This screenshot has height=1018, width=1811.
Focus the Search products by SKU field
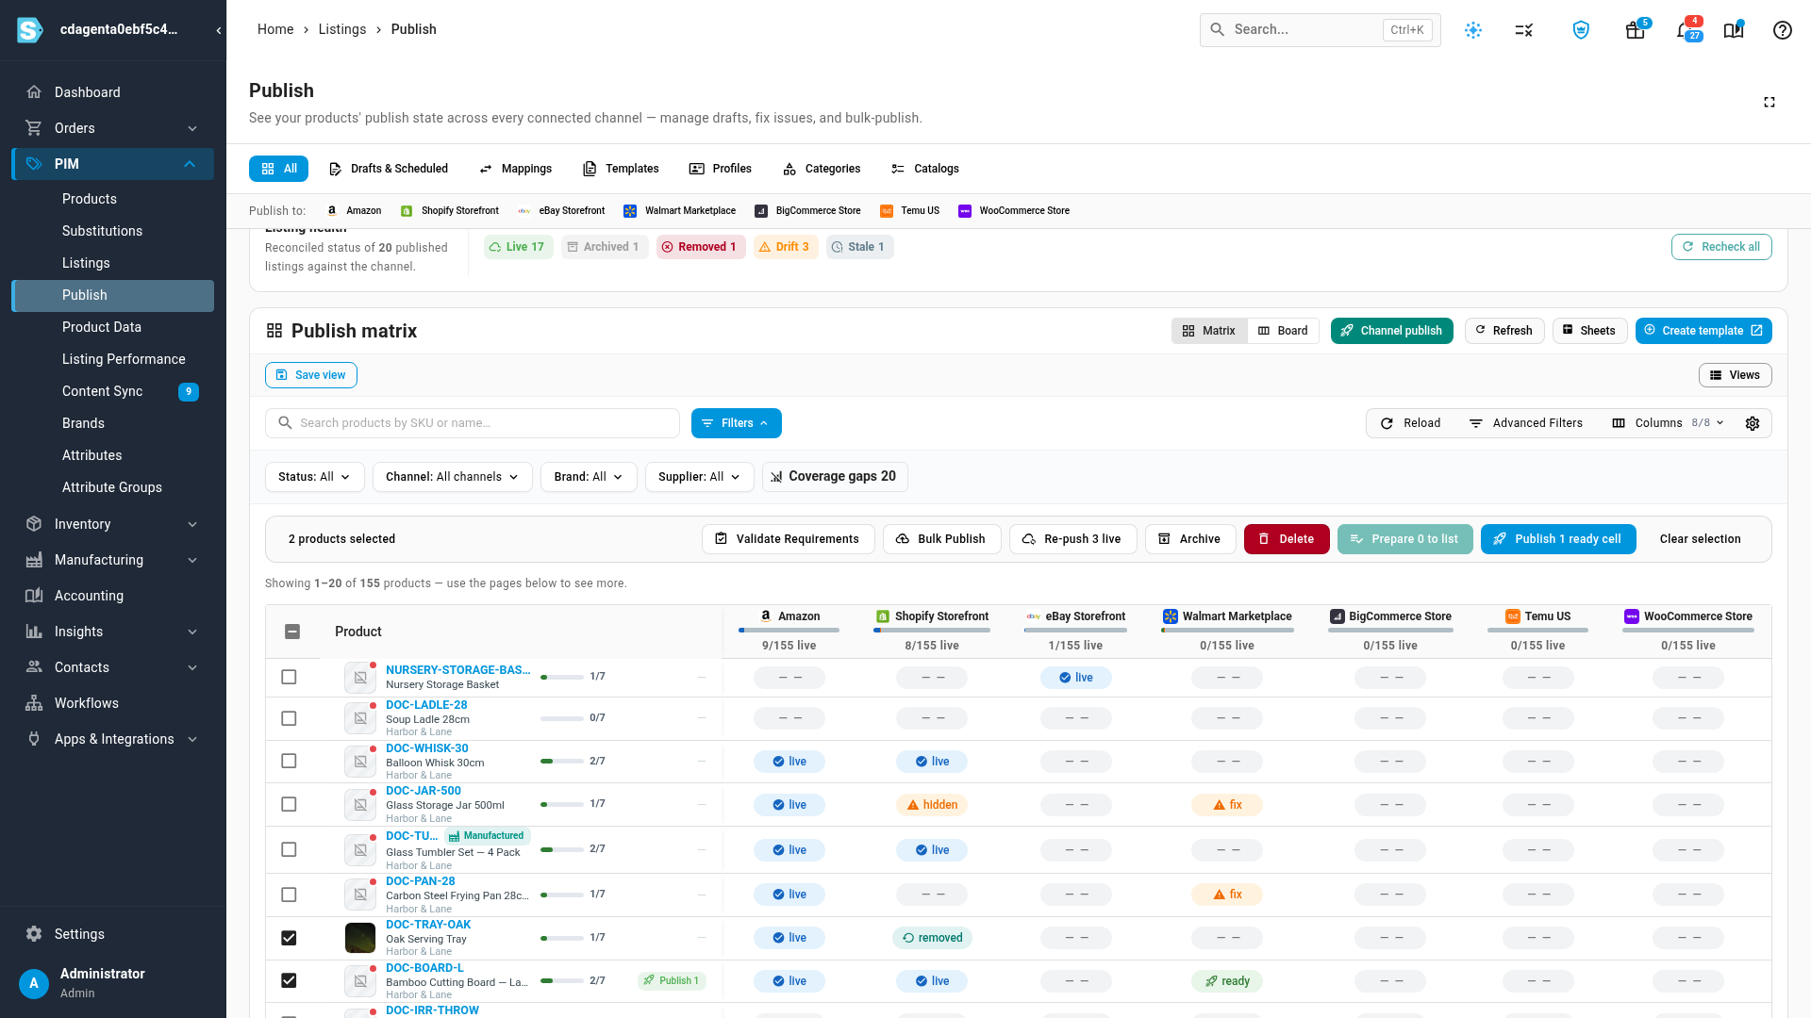click(473, 423)
